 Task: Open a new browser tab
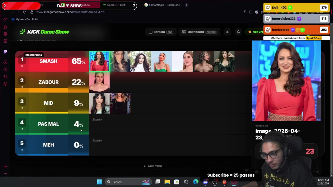pyautogui.click(x=187, y=5)
